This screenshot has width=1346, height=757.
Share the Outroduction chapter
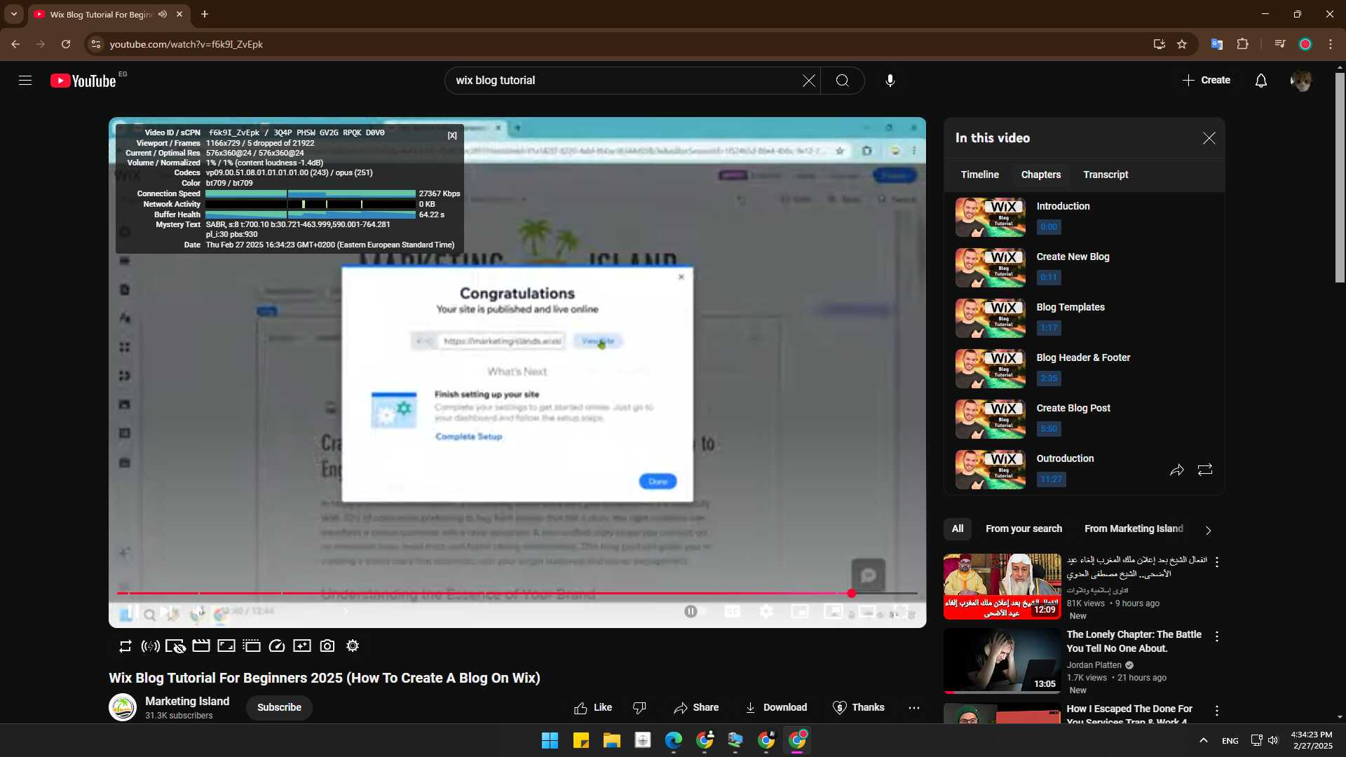(x=1176, y=470)
